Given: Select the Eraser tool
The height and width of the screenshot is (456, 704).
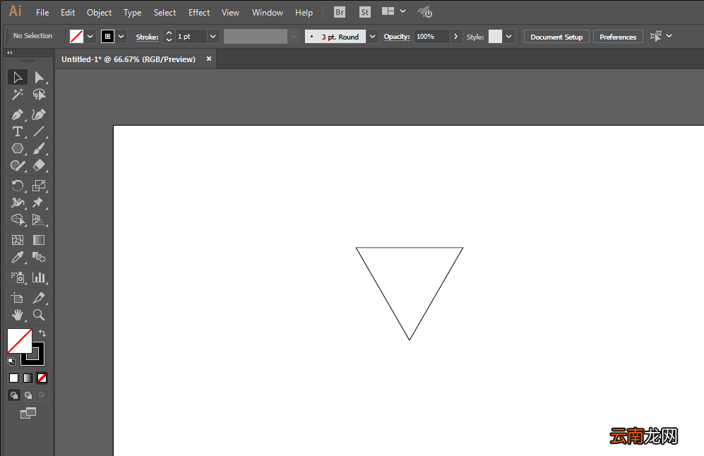Looking at the screenshot, I should click(x=39, y=166).
